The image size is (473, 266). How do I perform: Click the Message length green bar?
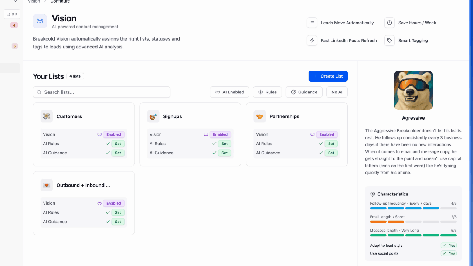click(413, 235)
